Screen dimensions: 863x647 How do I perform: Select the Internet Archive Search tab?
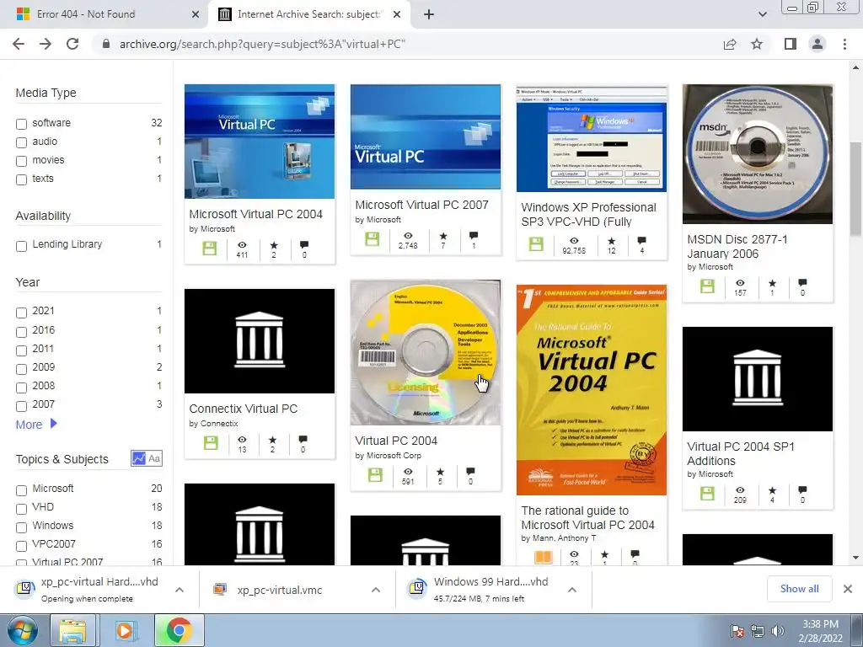point(309,14)
